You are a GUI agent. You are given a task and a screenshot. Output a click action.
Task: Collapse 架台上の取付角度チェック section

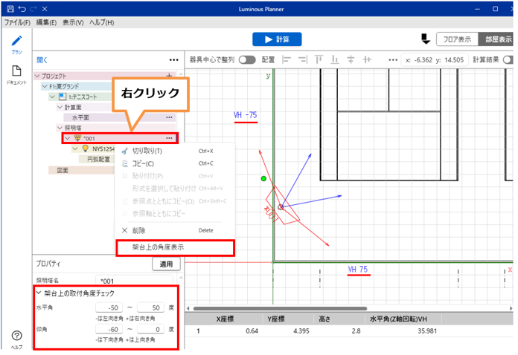click(38, 293)
